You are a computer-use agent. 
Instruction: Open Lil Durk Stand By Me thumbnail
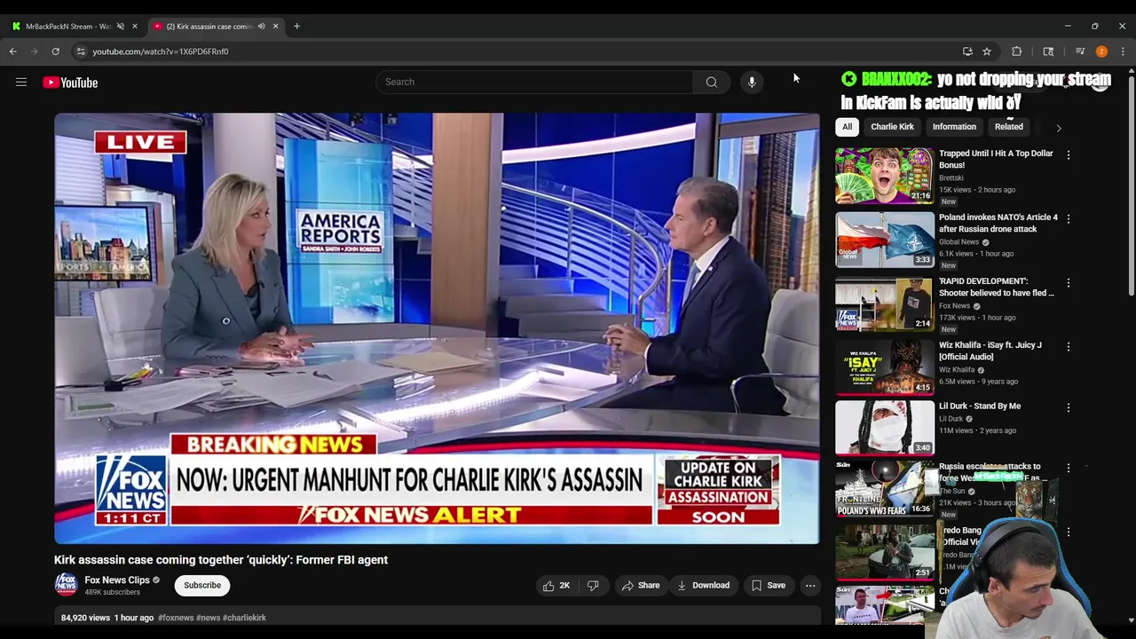point(885,428)
